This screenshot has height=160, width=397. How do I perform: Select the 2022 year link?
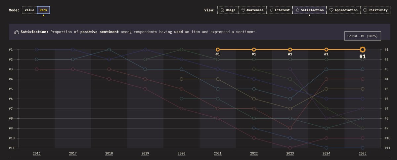pos(254,153)
